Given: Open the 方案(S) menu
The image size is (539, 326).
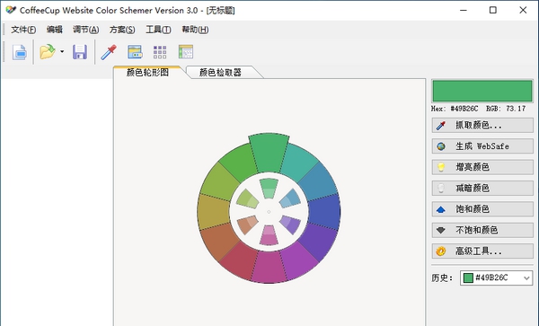Looking at the screenshot, I should click(122, 30).
